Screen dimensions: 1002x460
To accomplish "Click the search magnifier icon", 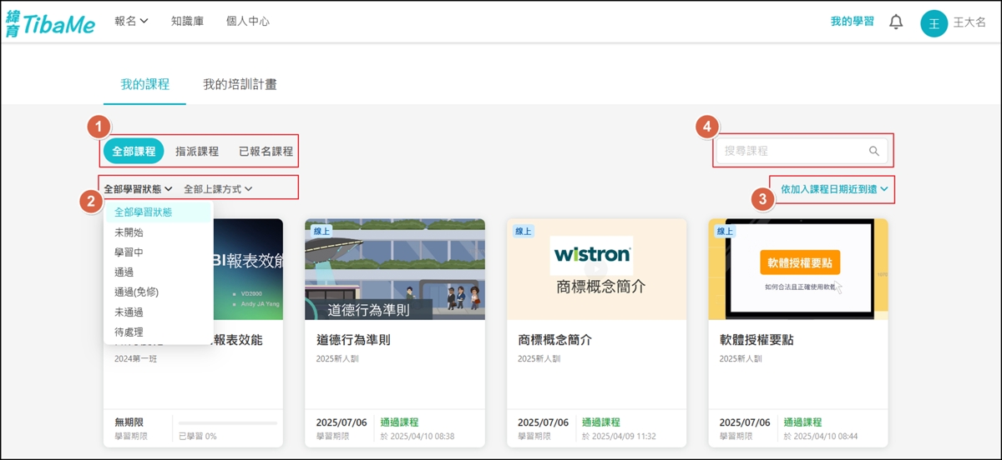I will click(x=873, y=151).
